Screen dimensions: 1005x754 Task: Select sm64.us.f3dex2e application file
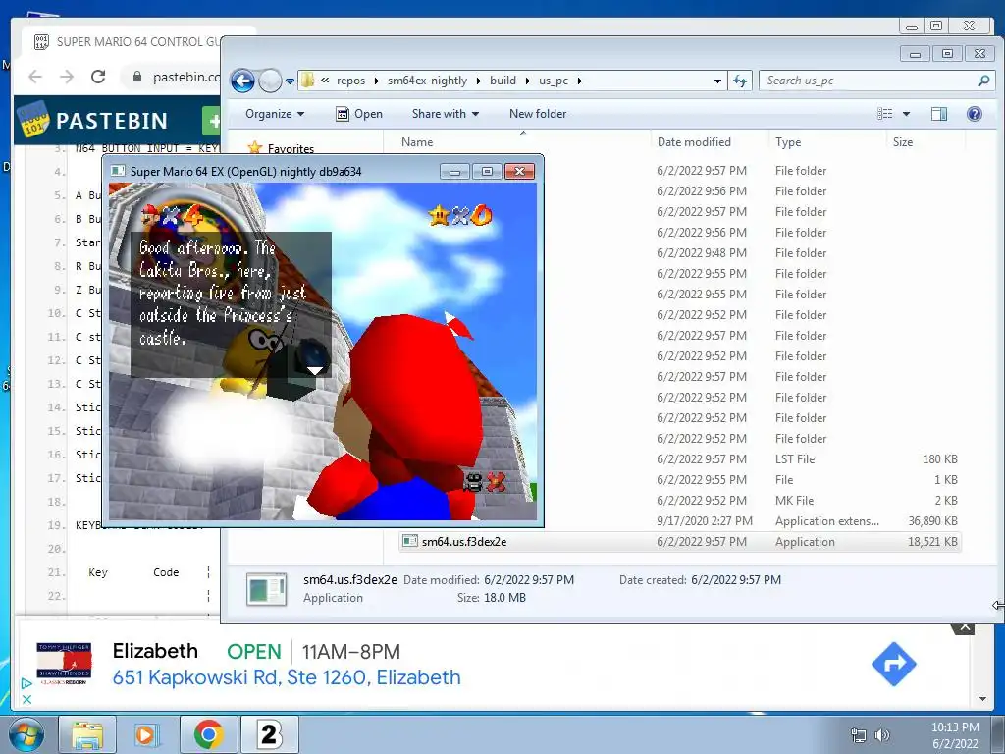pos(679,542)
